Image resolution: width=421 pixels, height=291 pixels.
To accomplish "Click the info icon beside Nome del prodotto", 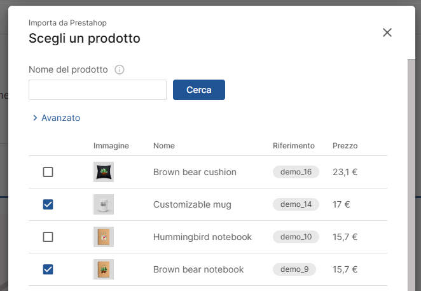I will tap(119, 70).
